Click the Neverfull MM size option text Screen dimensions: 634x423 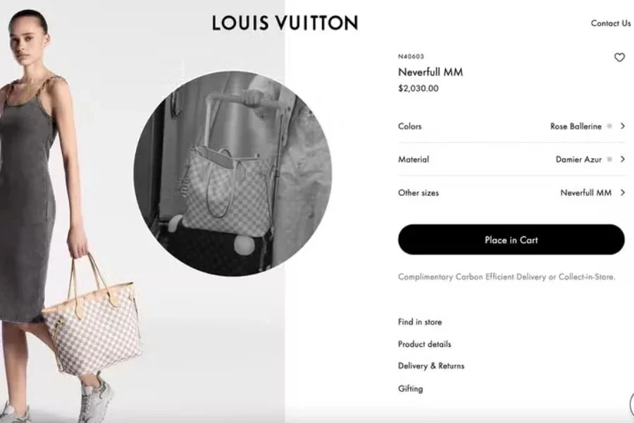click(x=586, y=192)
